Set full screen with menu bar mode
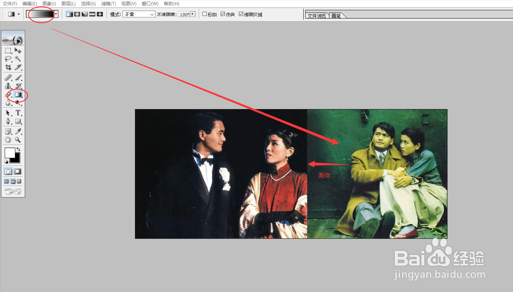This screenshot has width=513, height=292. 13,181
